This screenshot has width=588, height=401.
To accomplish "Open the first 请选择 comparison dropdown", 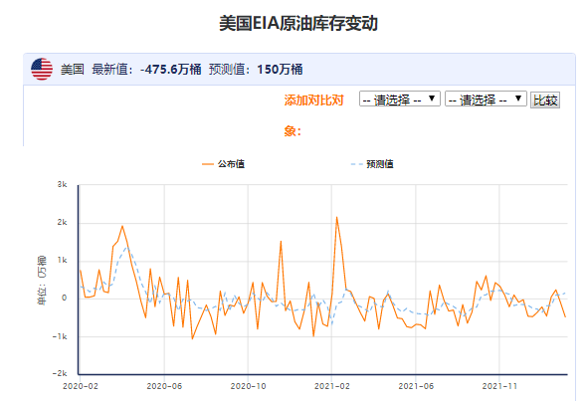I will point(399,100).
